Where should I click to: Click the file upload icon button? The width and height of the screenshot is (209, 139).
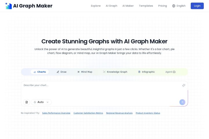pyautogui.click(x=26, y=102)
